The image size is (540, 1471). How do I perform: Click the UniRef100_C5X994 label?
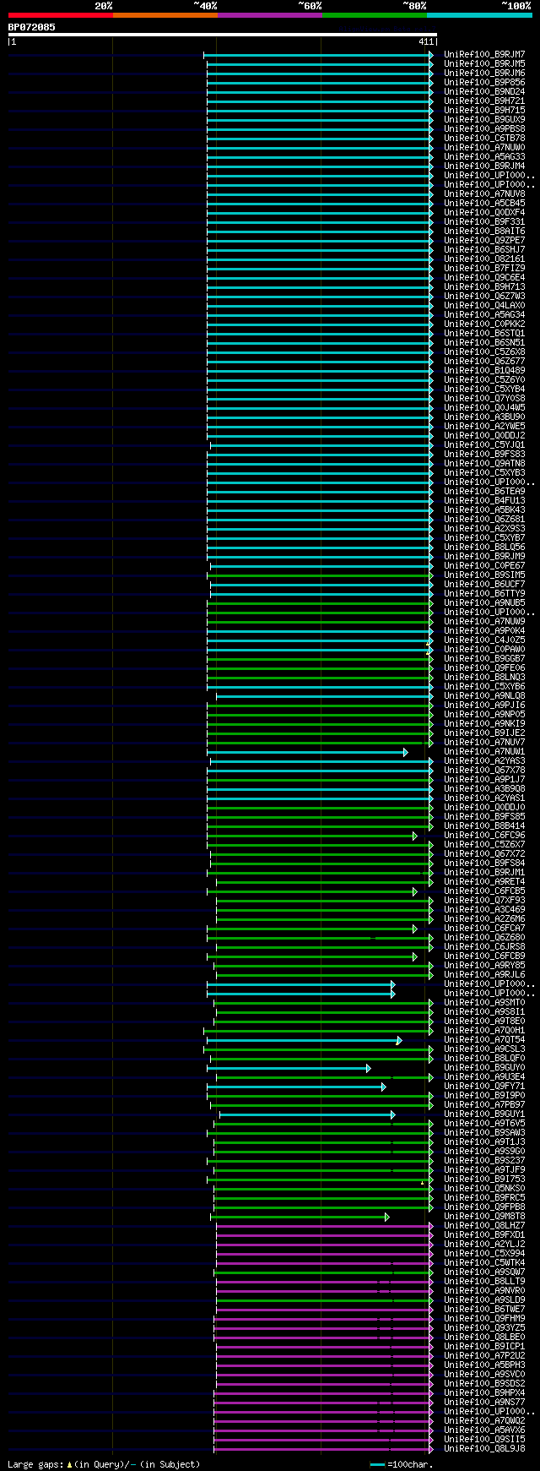pos(484,1254)
